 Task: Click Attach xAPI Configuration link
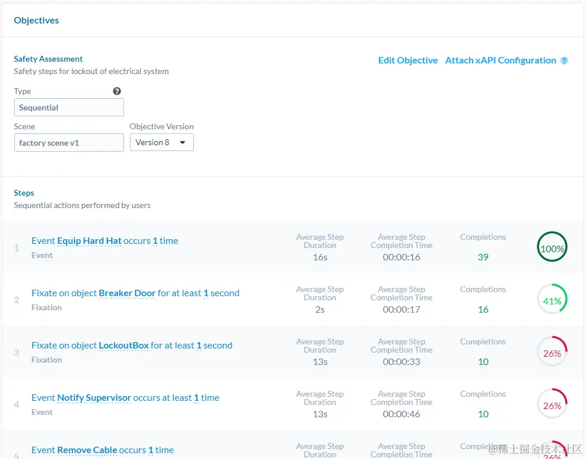point(500,60)
